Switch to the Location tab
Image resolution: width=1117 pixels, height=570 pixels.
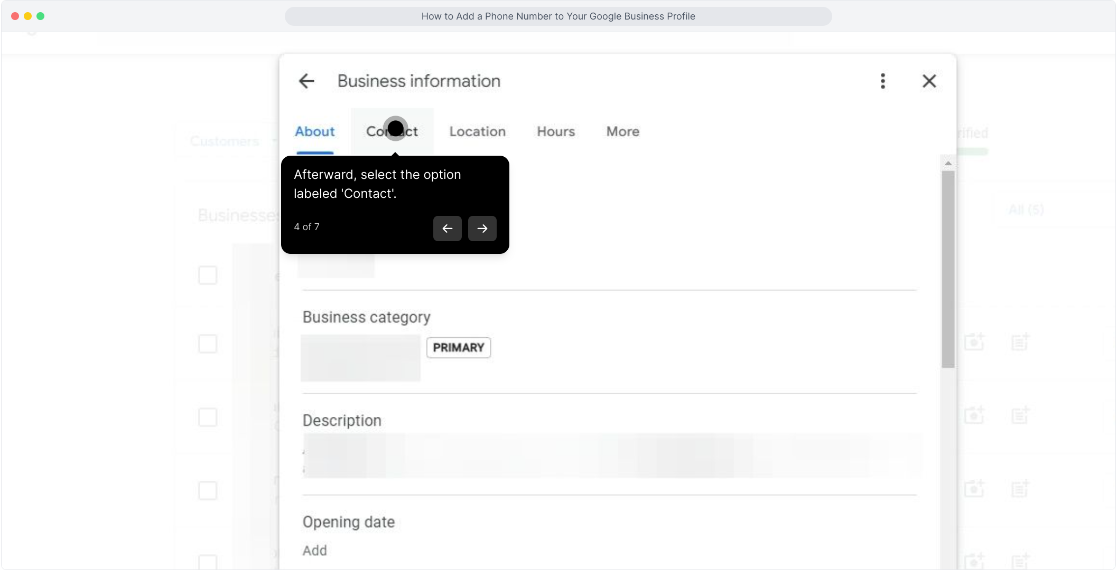pyautogui.click(x=478, y=131)
